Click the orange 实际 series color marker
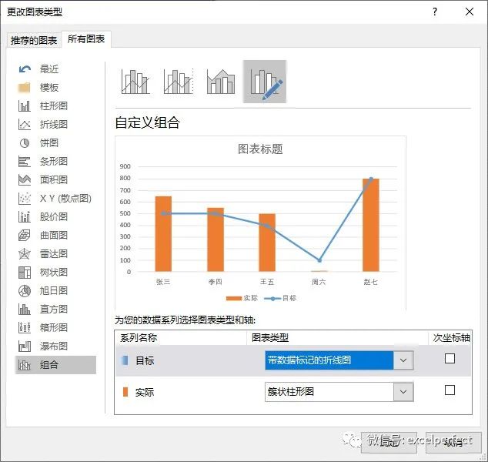This screenshot has height=462, width=488. tap(125, 392)
